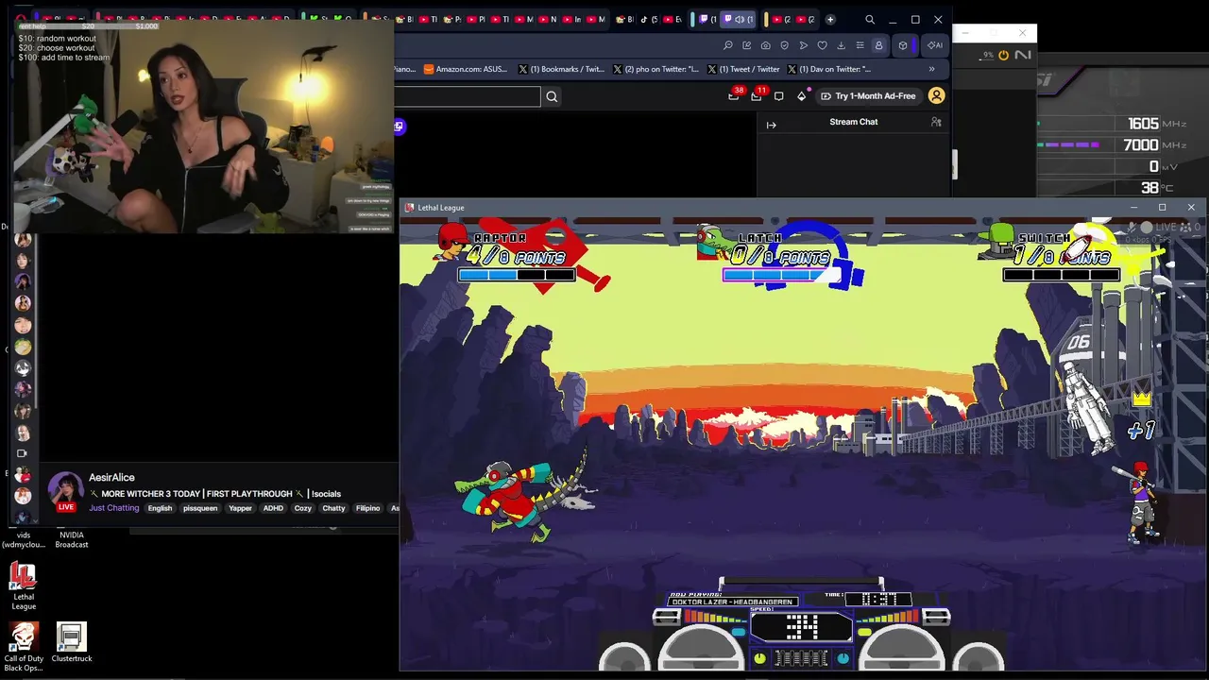The height and width of the screenshot is (680, 1209).
Task: Open the chat community people icon
Action: (x=936, y=122)
